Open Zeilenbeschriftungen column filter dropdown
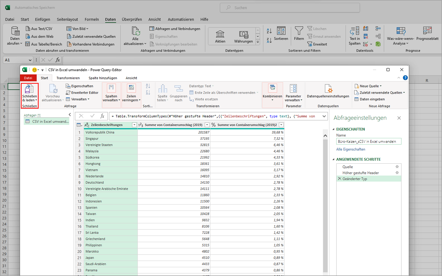This screenshot has height=276, width=442. [134, 125]
